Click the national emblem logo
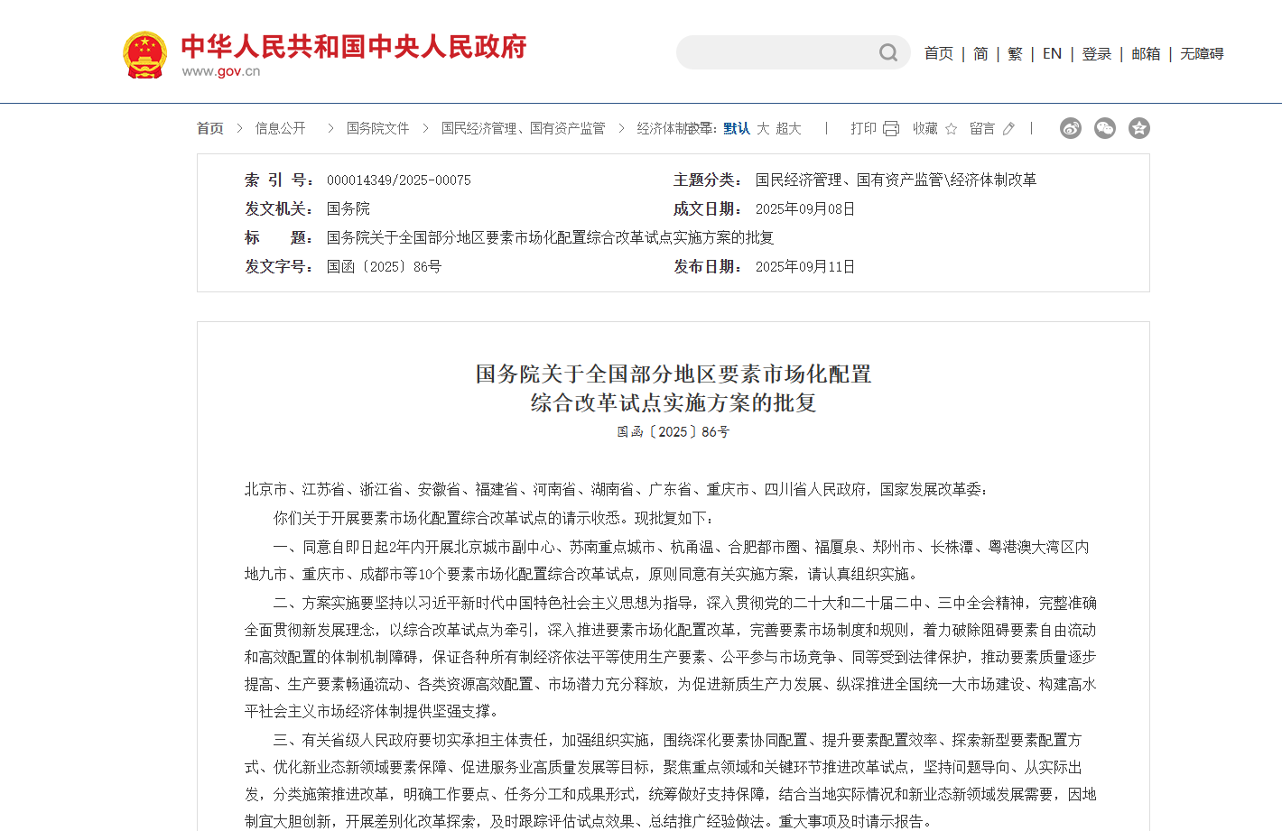This screenshot has width=1282, height=831. (144, 55)
